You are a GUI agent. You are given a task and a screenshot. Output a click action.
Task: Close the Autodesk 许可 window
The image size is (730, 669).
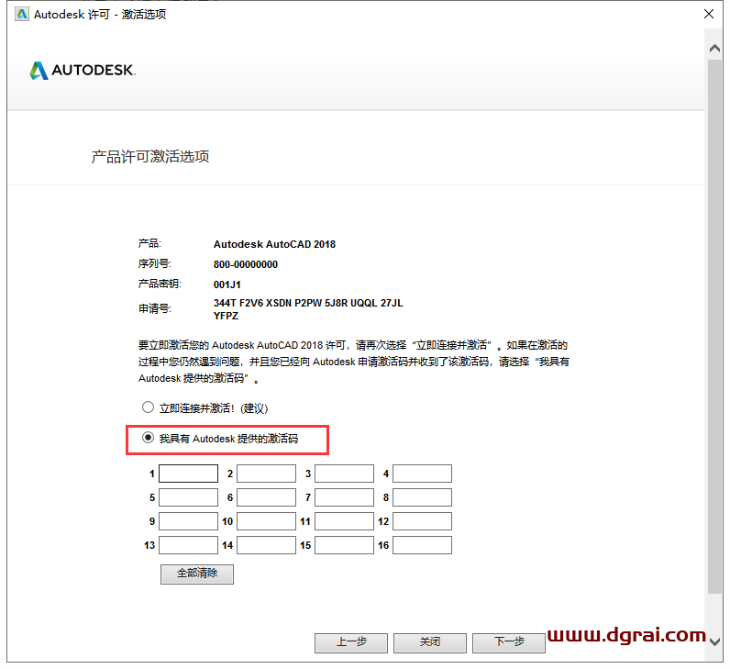click(x=709, y=14)
